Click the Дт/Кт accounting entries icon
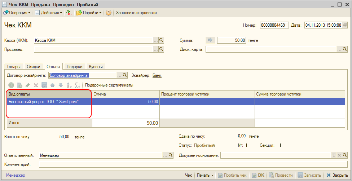 click(x=70, y=13)
